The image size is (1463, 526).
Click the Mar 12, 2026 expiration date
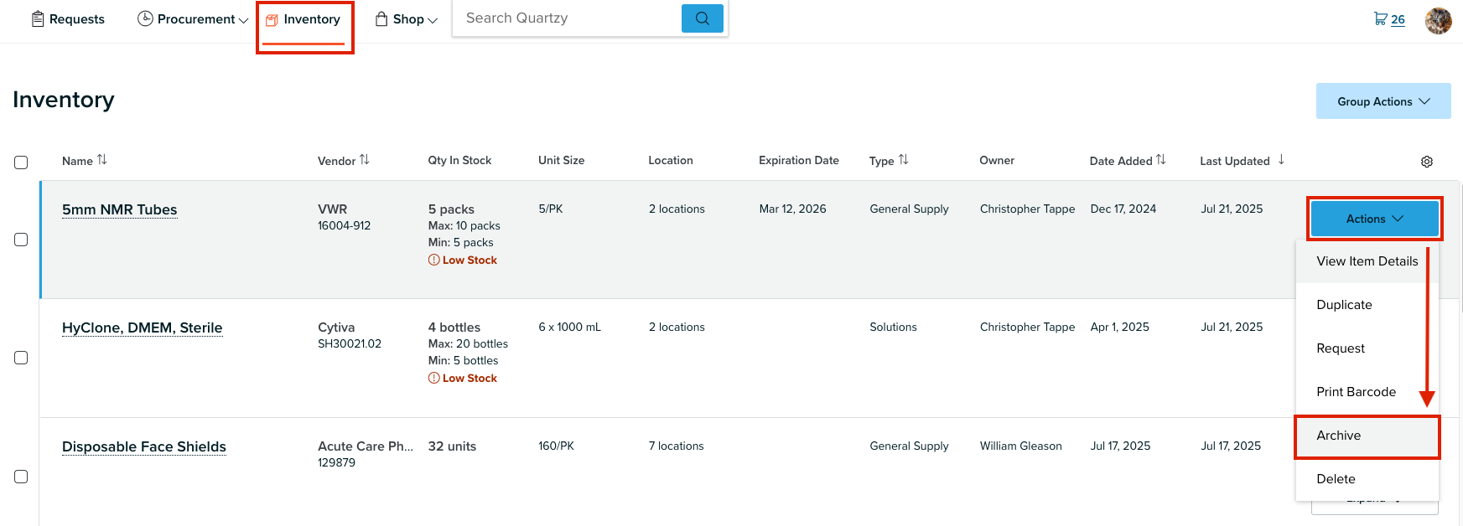[x=793, y=209]
